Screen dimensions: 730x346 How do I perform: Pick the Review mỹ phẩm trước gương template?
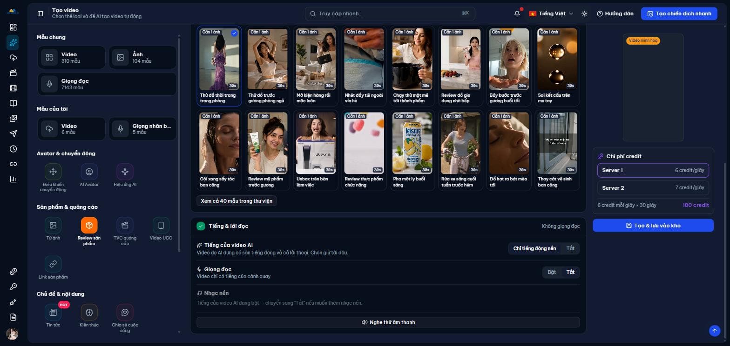point(267,150)
